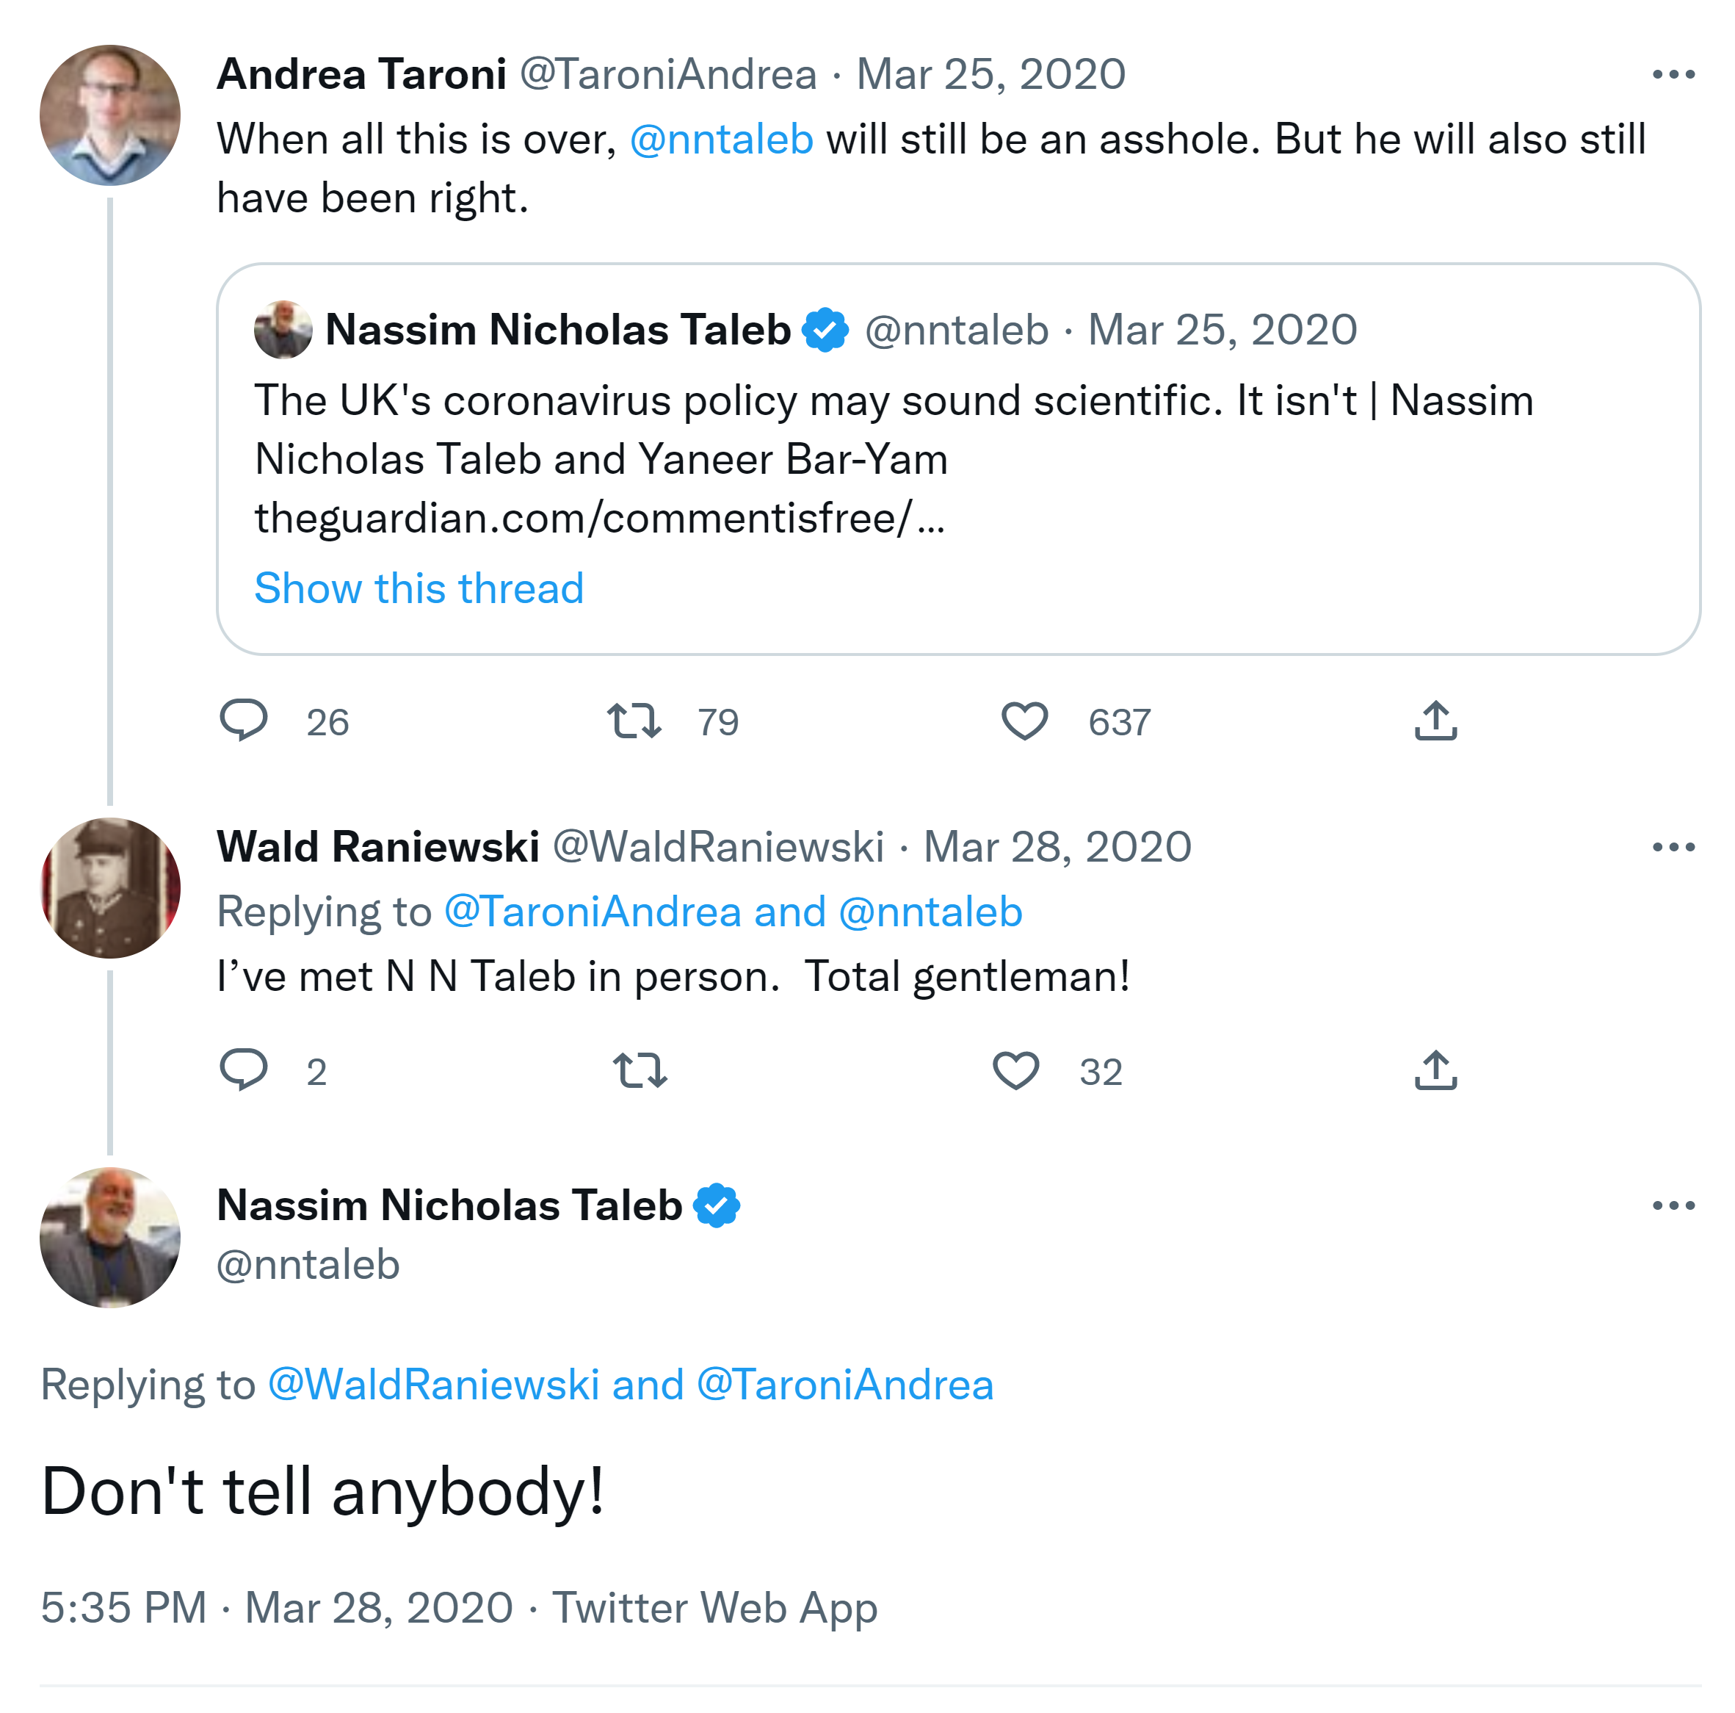
Task: Reply to Andrea Taroni's tweet
Action: pos(243,721)
